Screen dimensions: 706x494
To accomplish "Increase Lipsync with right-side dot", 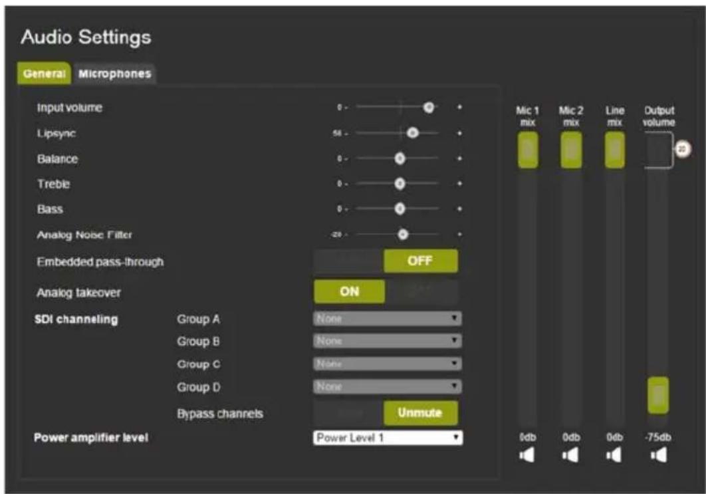I will [460, 133].
